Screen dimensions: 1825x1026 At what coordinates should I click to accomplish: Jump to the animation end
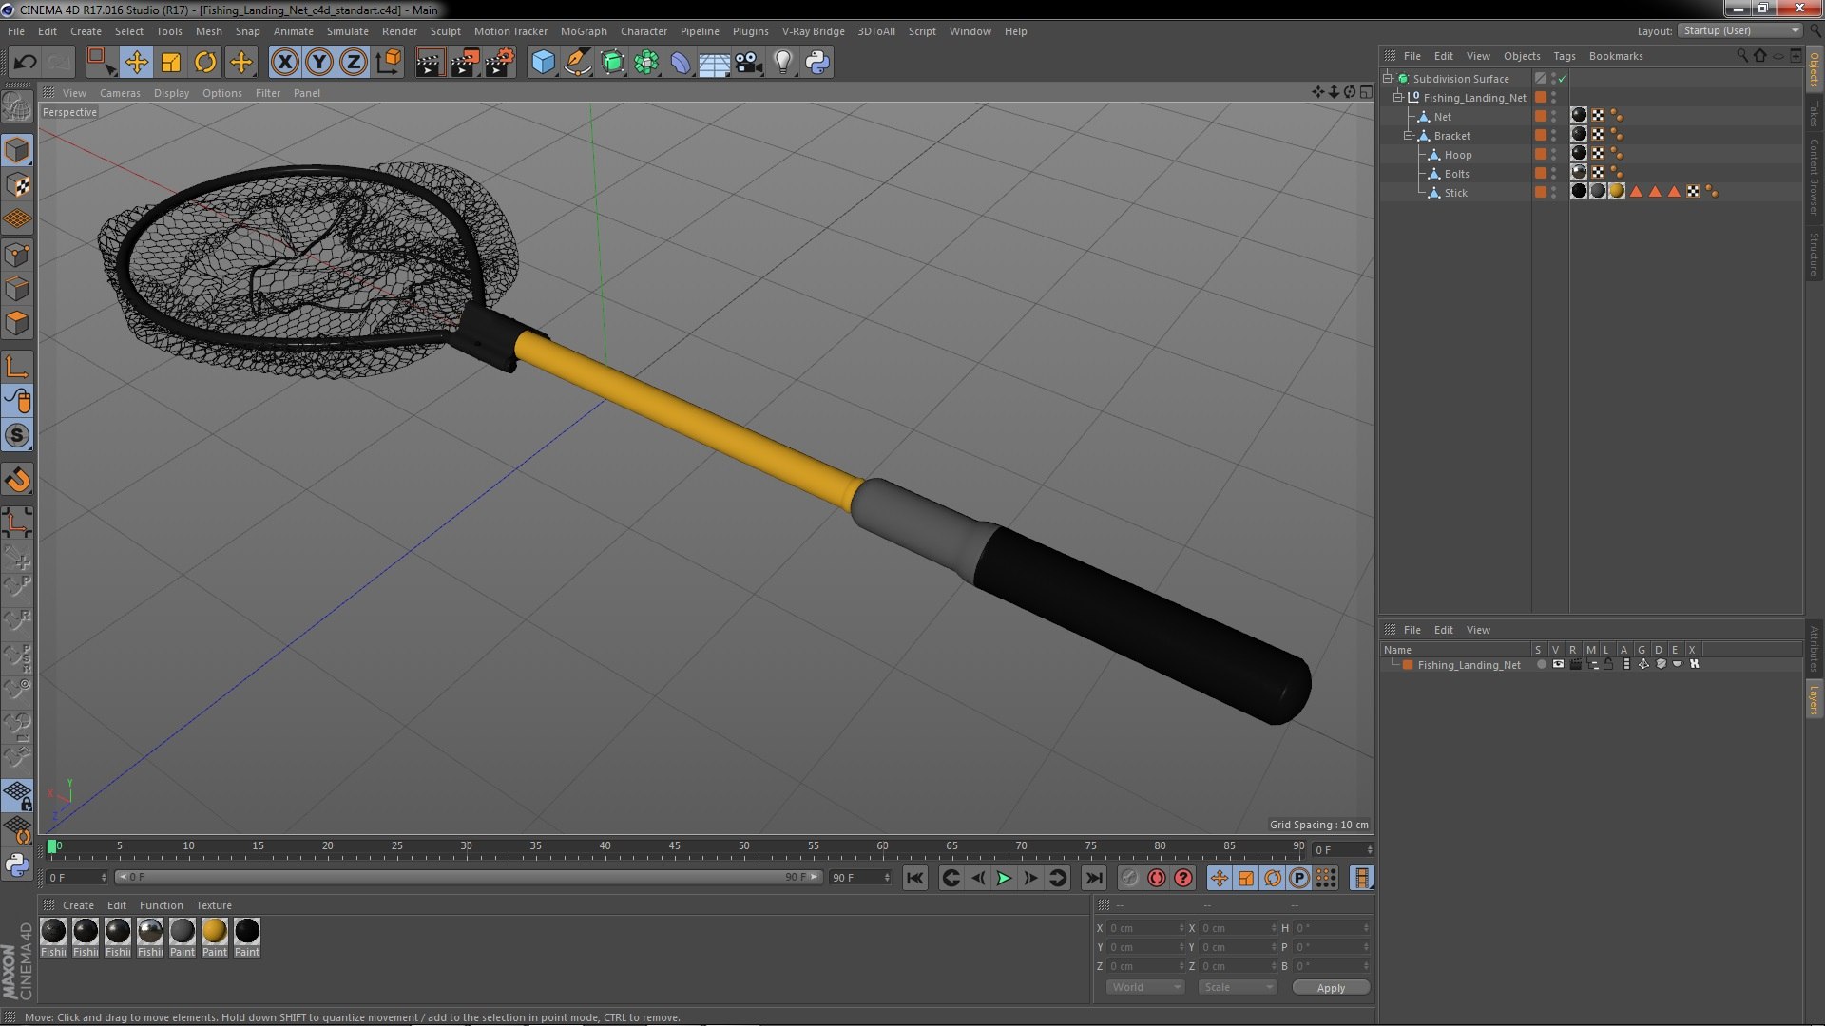1094,878
